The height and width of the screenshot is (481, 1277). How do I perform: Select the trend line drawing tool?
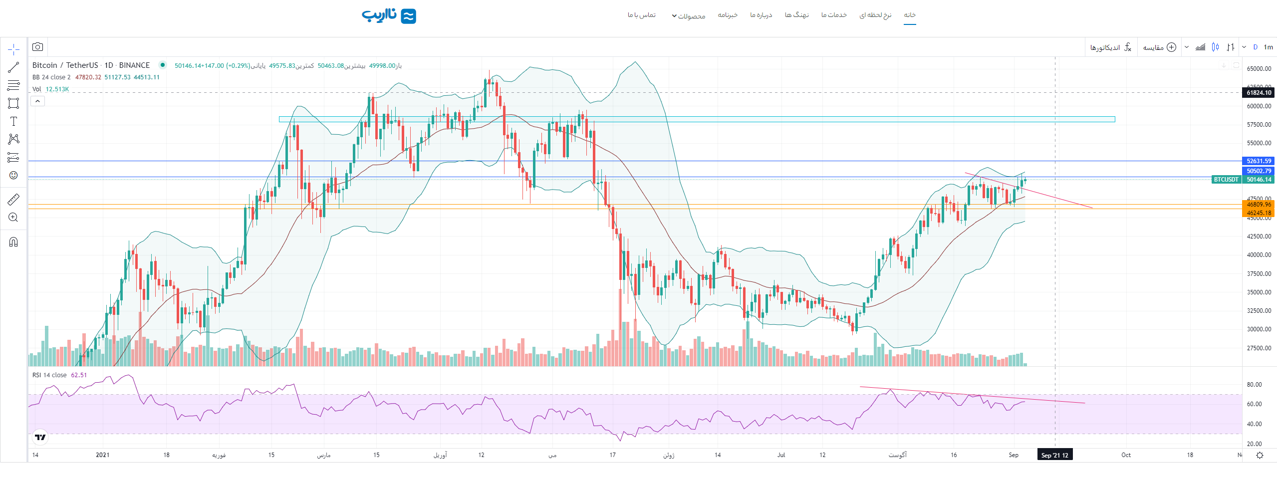pos(13,67)
